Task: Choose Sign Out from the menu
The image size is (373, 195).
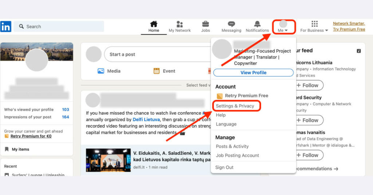Action: click(224, 167)
